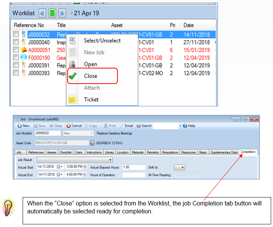Click the Open menu item icon

[72, 64]
